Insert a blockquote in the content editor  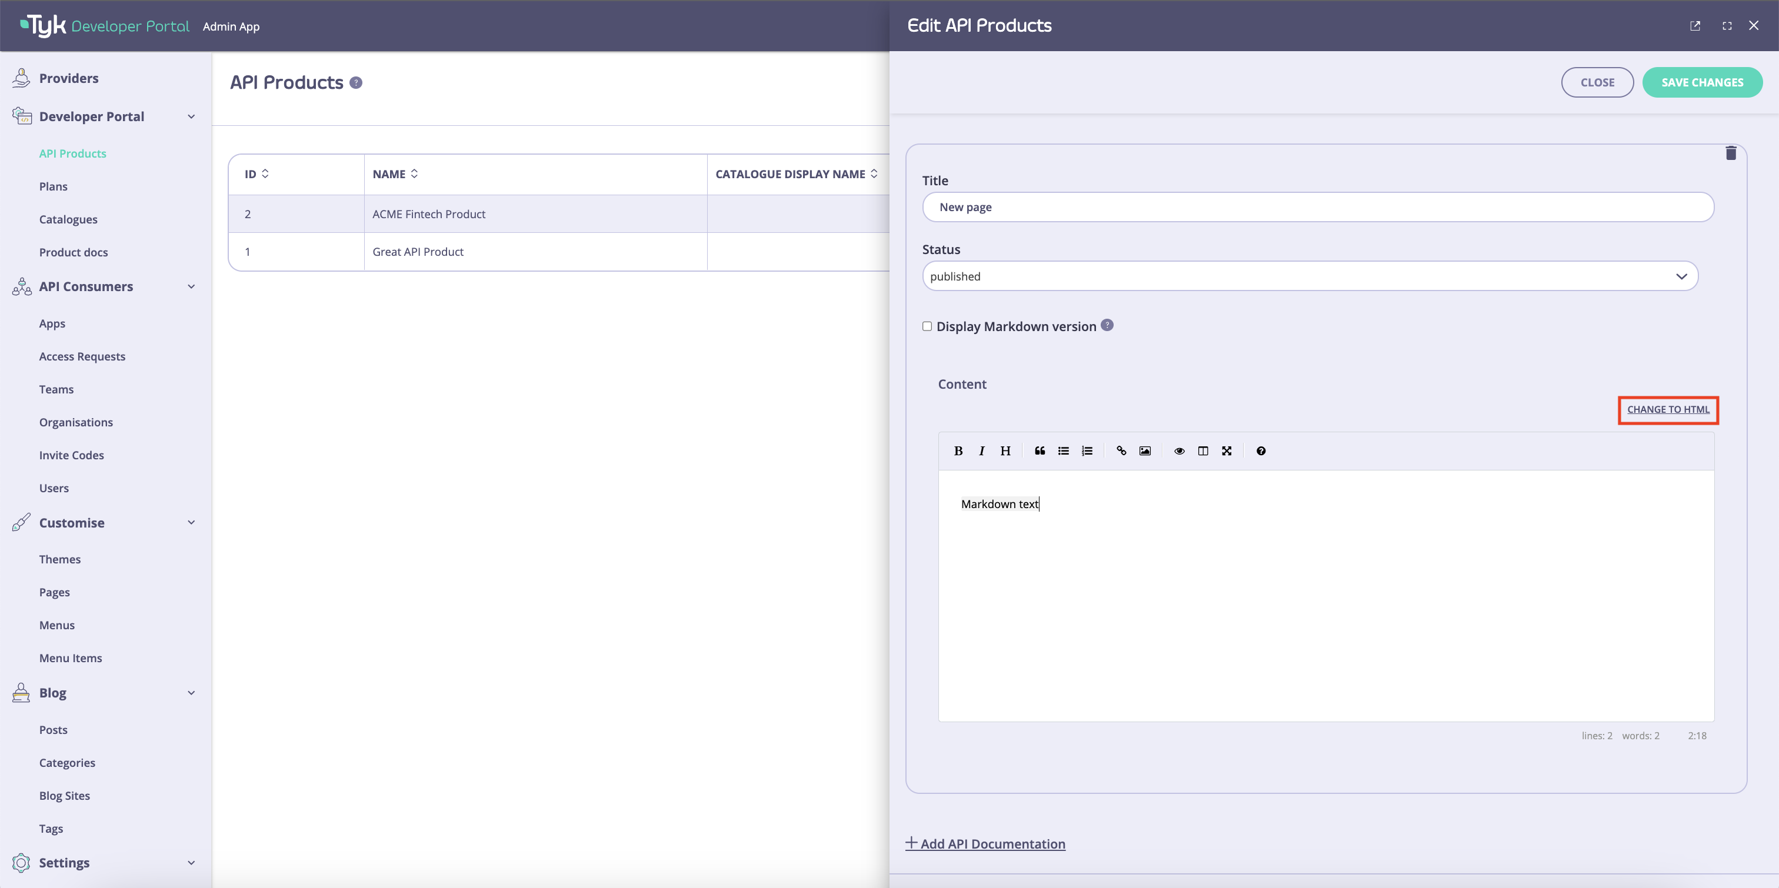(1040, 450)
